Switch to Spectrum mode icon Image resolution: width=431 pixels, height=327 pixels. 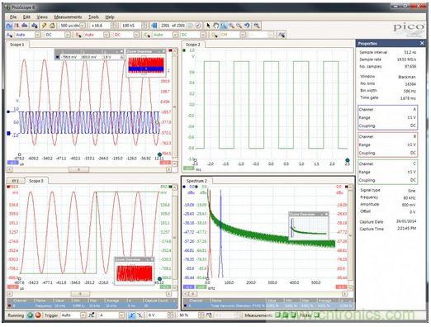25,26
